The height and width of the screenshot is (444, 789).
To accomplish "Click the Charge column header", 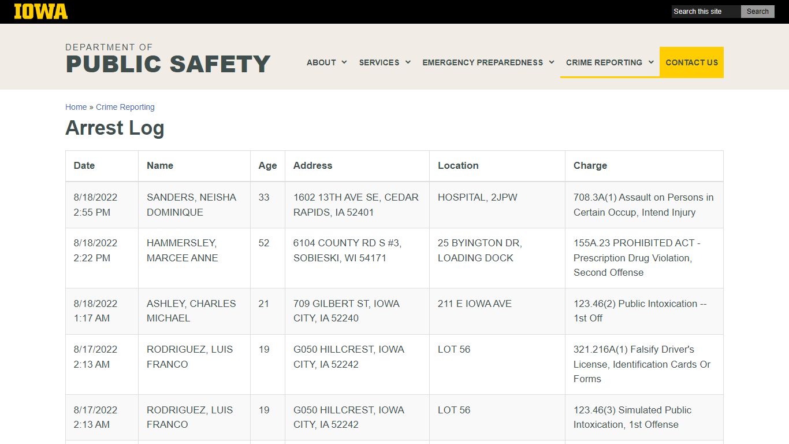I will pyautogui.click(x=590, y=165).
